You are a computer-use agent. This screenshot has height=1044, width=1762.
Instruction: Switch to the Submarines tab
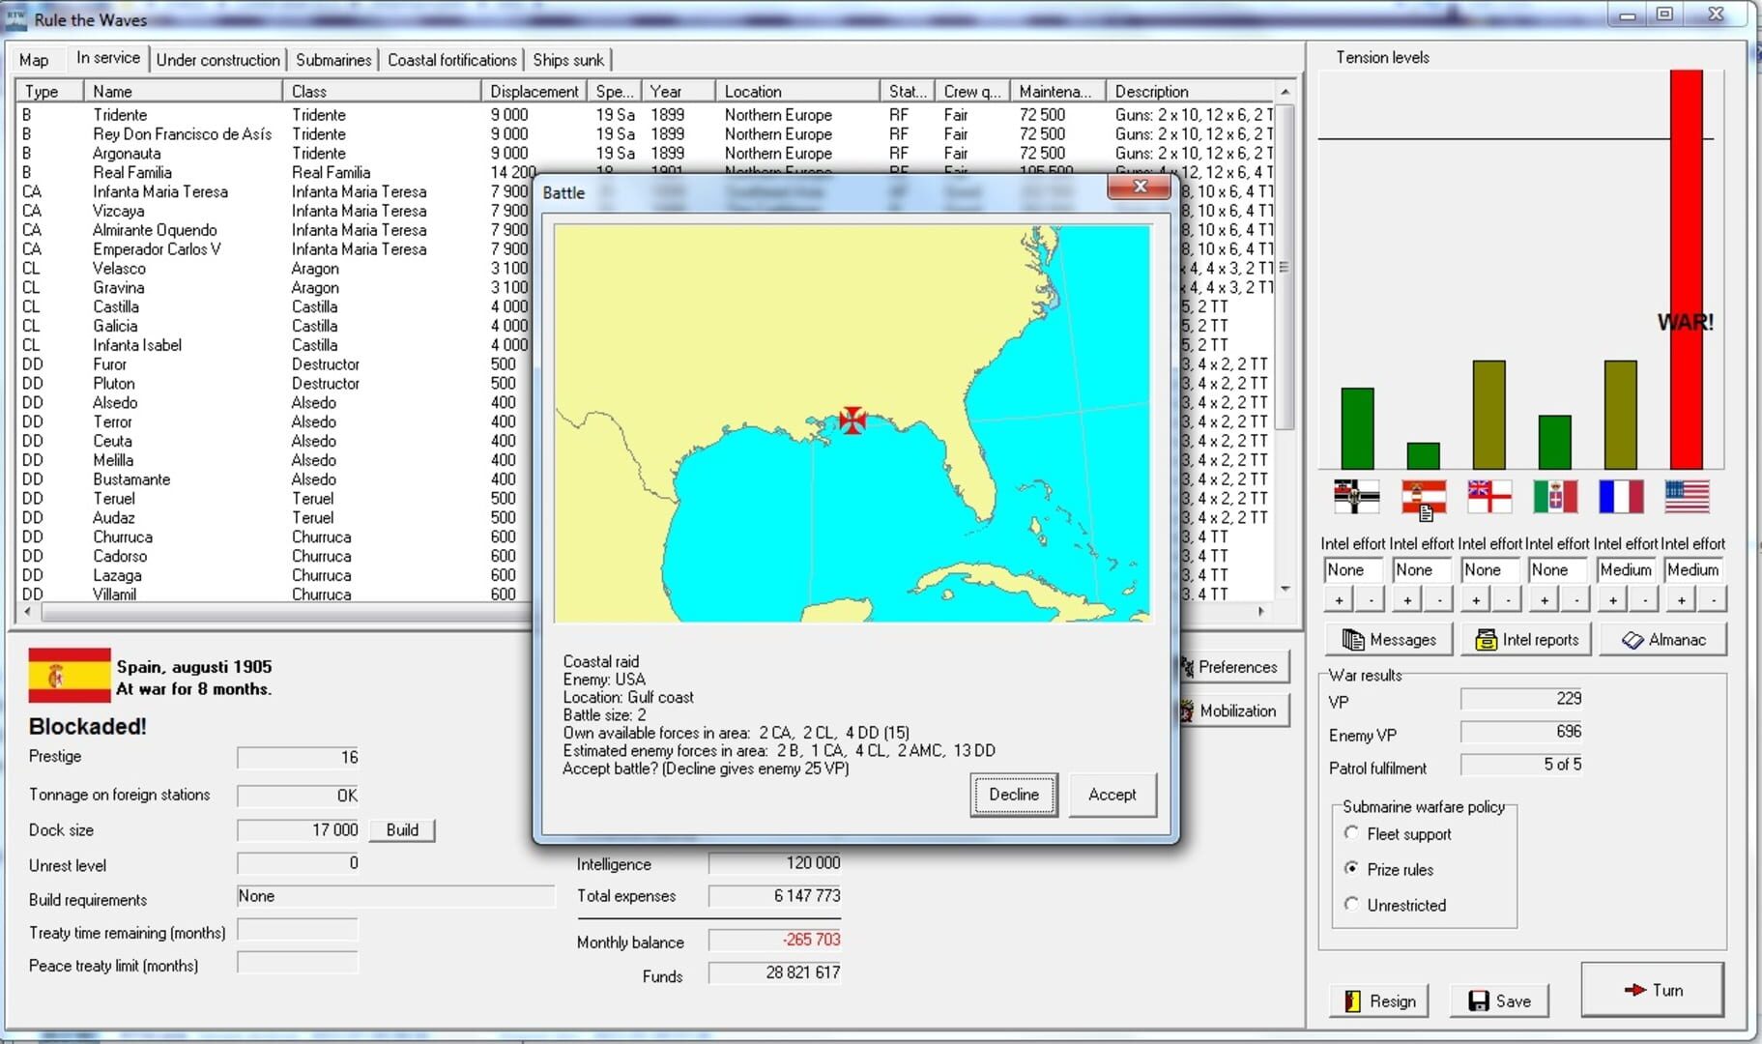332,60
